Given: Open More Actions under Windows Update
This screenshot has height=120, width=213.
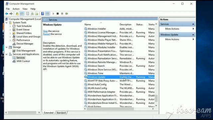Looking at the screenshot, I should [172, 39].
